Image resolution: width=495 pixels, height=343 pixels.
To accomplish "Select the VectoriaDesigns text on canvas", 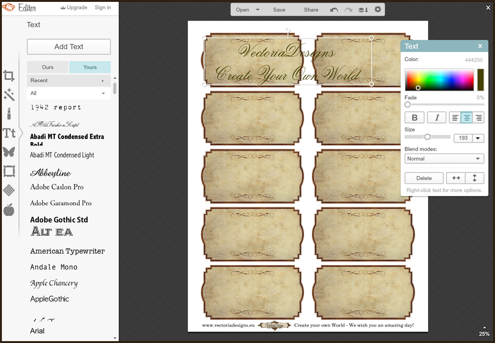I will [x=286, y=52].
